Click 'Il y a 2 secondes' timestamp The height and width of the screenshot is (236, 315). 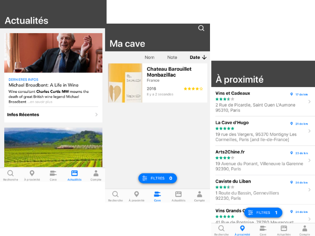[160, 94]
